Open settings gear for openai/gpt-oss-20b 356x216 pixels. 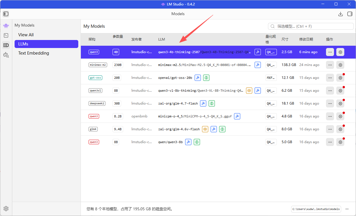[340, 78]
